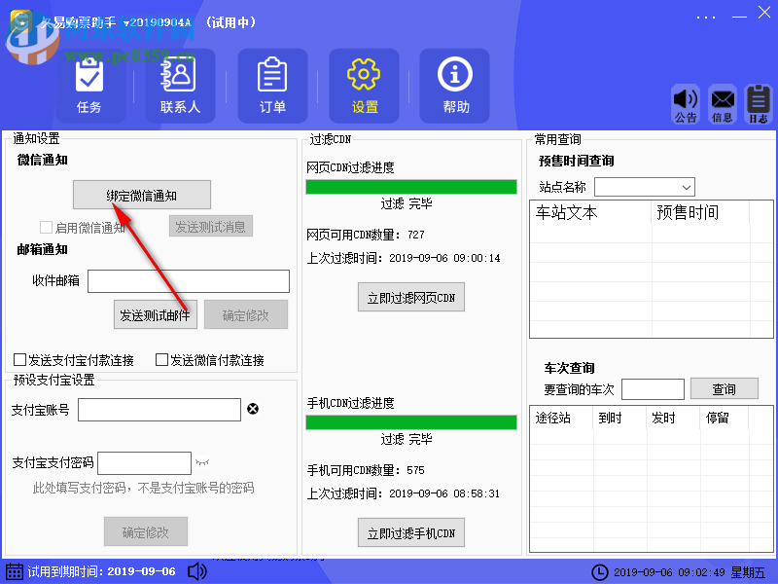Click the 上次过滤时间 08:58:31 text
Screen dimensions: 778x584
coord(404,493)
